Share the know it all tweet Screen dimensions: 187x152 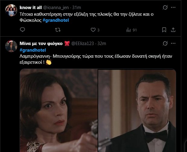click(173, 30)
